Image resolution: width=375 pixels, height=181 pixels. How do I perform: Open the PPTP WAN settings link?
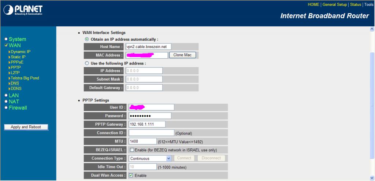pyautogui.click(x=15, y=67)
